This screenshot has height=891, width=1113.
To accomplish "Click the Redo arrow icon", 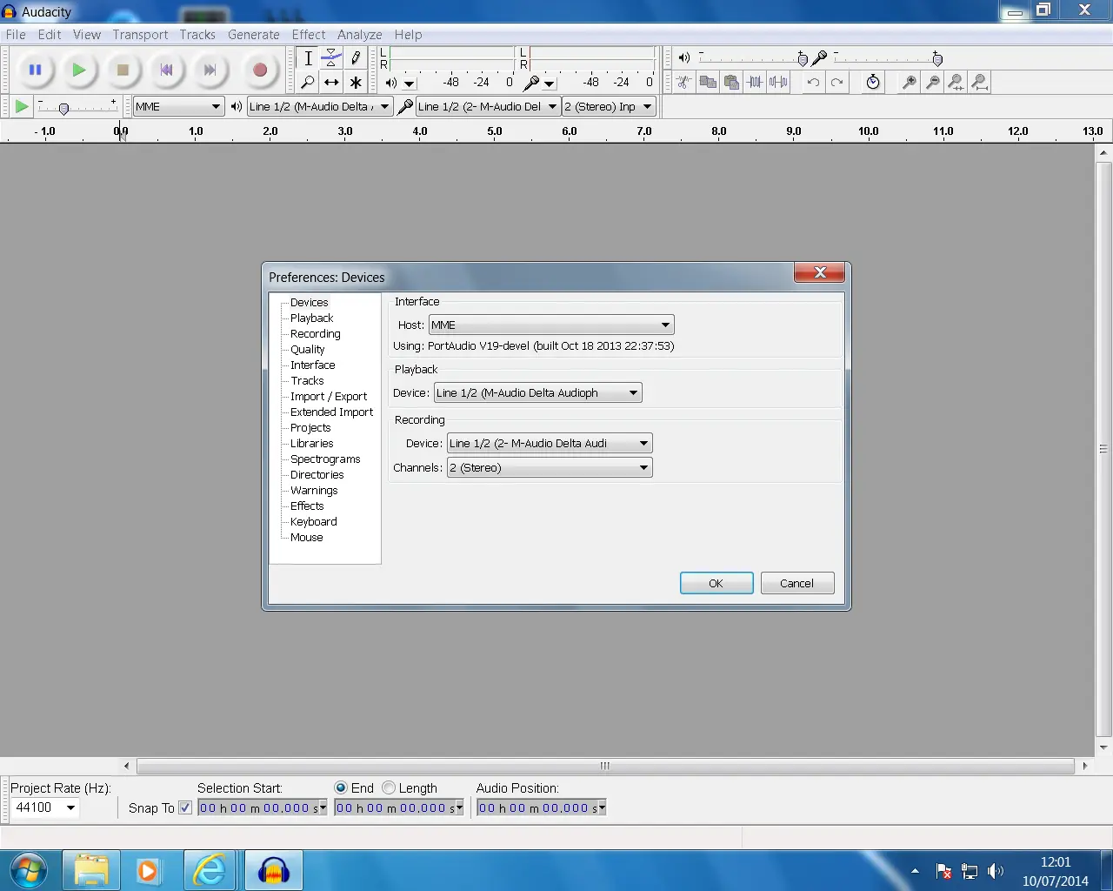I will click(836, 83).
